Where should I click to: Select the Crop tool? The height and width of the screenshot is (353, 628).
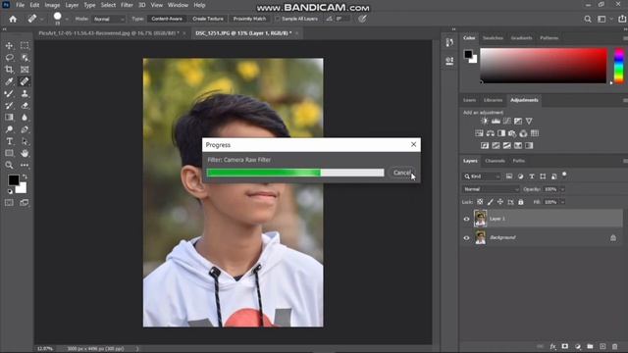click(9, 70)
